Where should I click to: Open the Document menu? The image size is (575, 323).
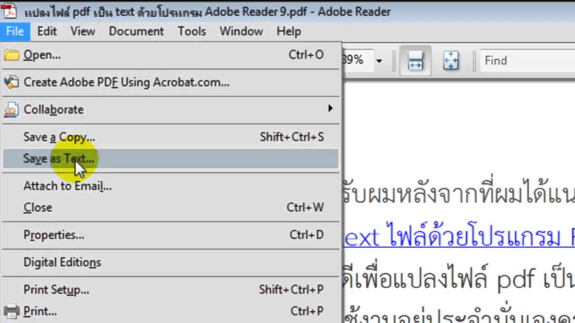[136, 31]
